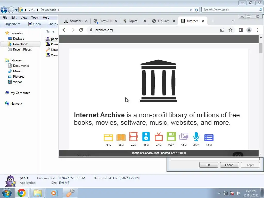Open the books icon labeled 36M
Screen dimensions: 264x198
pos(121,137)
